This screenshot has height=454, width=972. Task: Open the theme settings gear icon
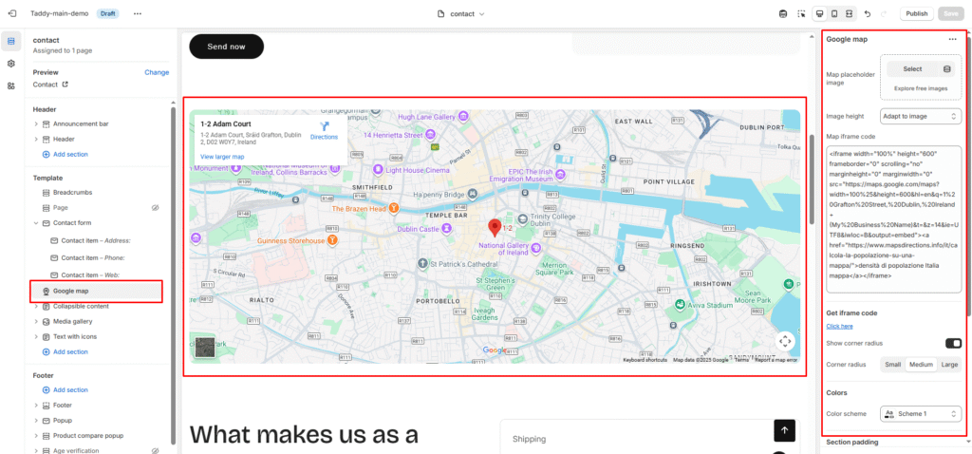coord(11,63)
